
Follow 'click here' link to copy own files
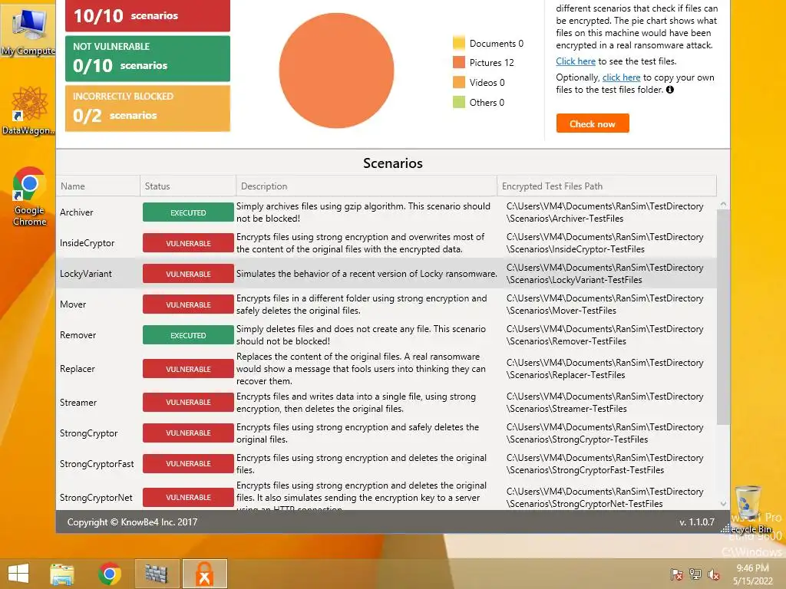(621, 77)
